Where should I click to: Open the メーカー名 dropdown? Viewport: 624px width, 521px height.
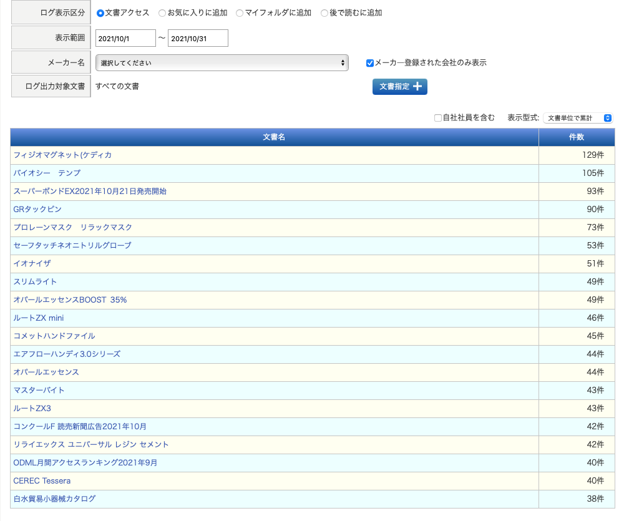coord(222,63)
